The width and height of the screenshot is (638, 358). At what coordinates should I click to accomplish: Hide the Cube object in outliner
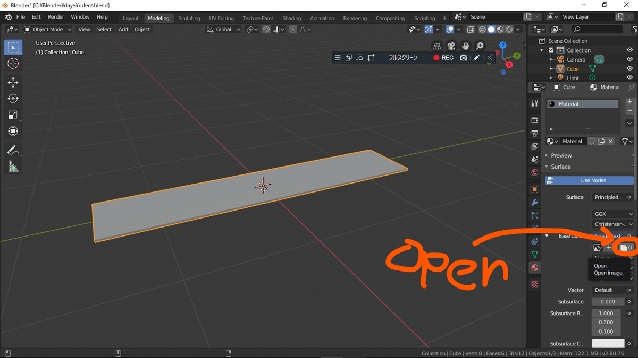pos(629,69)
